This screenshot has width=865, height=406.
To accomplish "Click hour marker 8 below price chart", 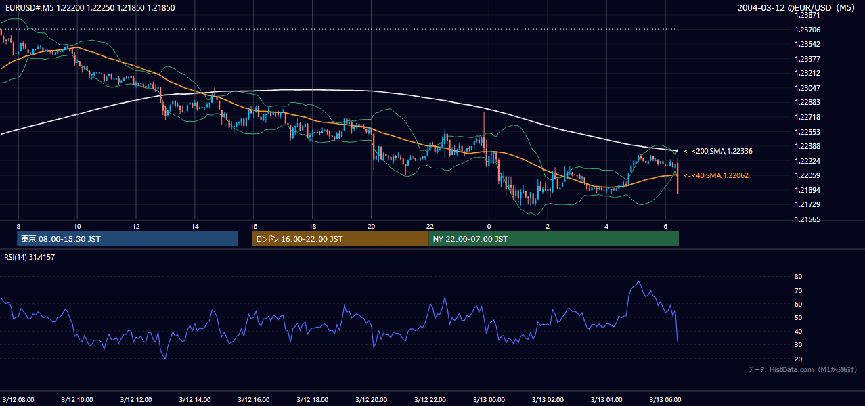I will click(x=19, y=226).
